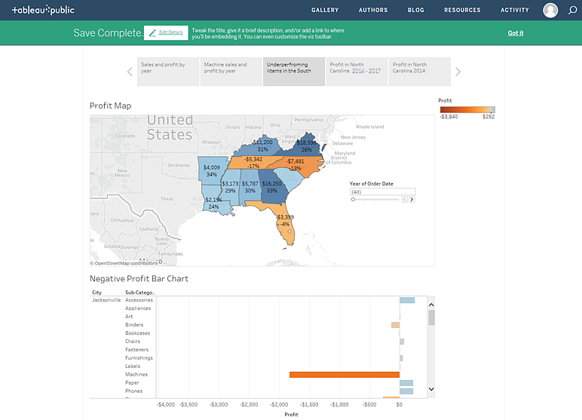This screenshot has height=420, width=582.
Task: Open the Year of Order Date dropdown
Action: coord(382,192)
